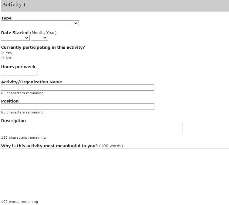
Task: Click the Type field label
Action: [6, 18]
